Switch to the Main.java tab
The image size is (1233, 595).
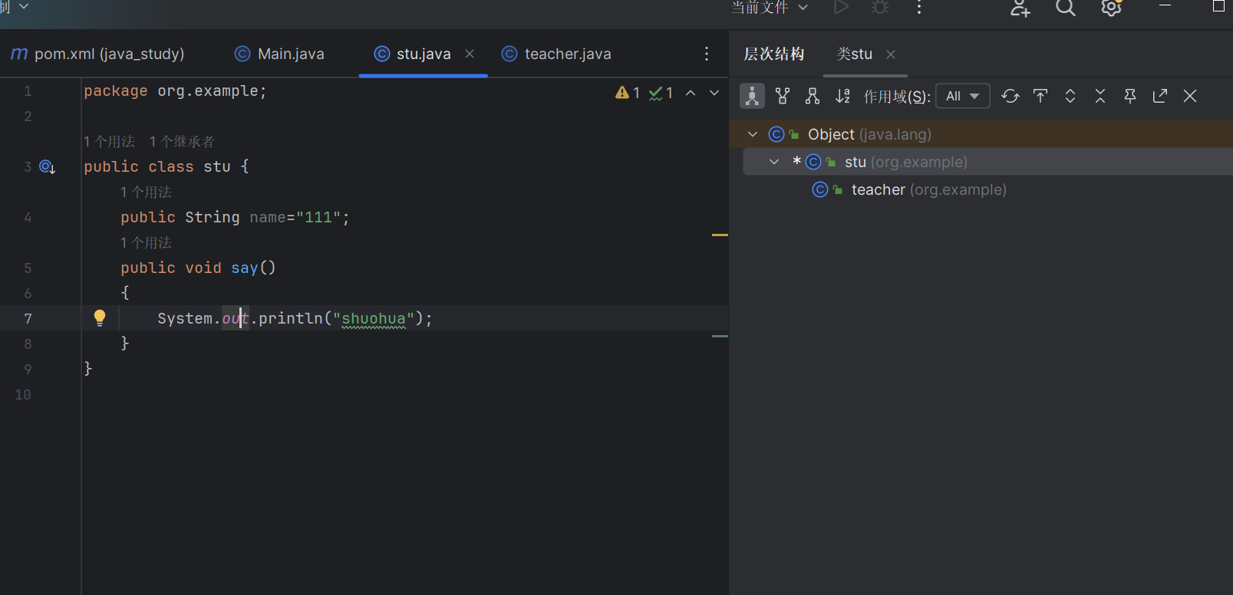[x=280, y=54]
